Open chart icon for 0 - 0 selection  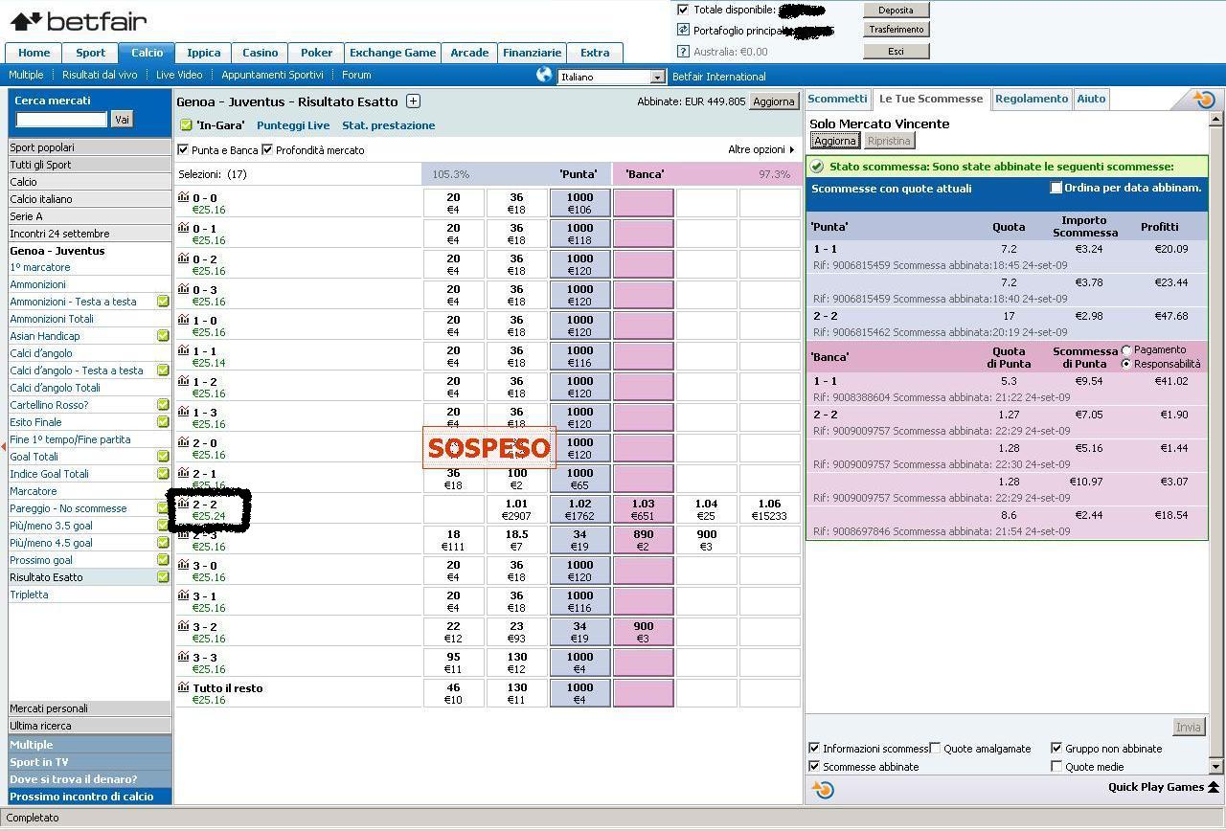[x=183, y=197]
